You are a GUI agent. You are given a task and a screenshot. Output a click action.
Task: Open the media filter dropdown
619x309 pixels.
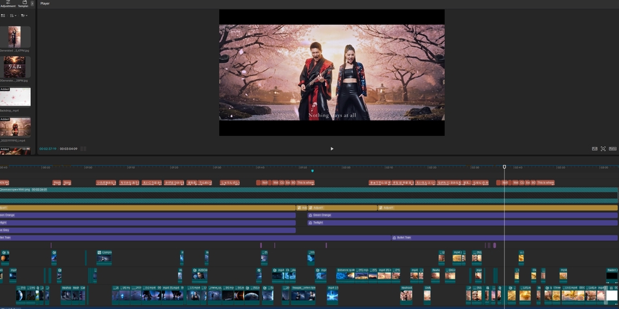24,15
